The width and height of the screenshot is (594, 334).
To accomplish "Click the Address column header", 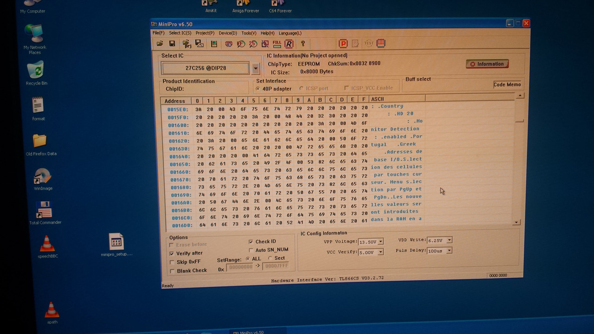I will coord(175,101).
